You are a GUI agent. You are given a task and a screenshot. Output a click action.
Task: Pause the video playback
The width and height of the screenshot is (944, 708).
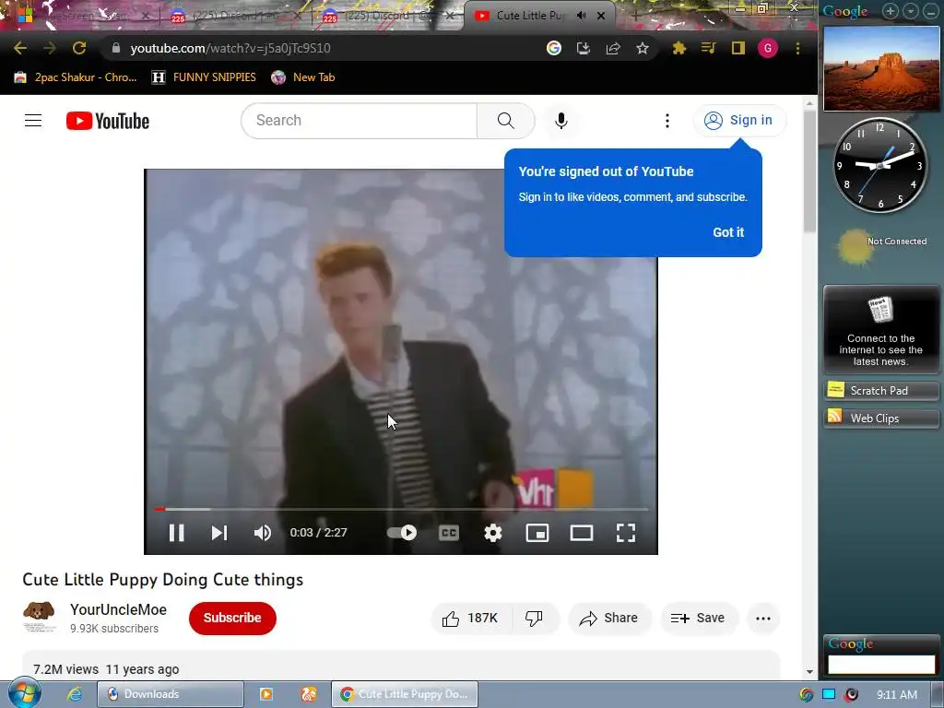click(176, 533)
